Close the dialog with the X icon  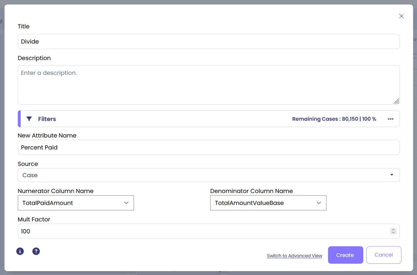tap(401, 16)
